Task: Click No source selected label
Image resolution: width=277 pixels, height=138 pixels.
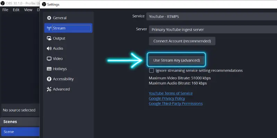Action: point(19,110)
